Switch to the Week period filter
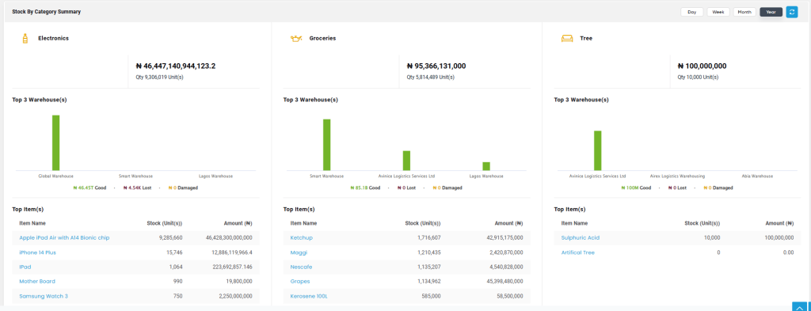811x311 pixels. 718,12
